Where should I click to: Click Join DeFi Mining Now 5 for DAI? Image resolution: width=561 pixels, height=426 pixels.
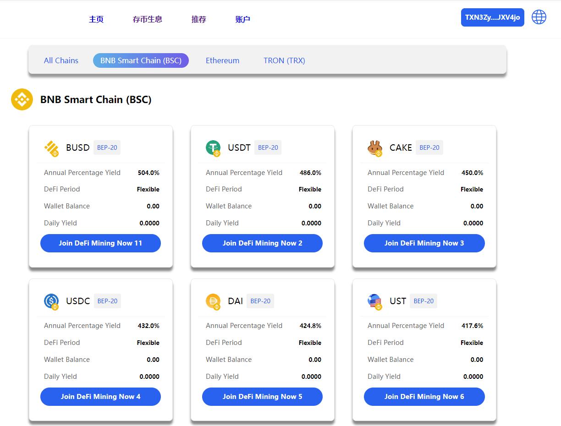click(262, 397)
